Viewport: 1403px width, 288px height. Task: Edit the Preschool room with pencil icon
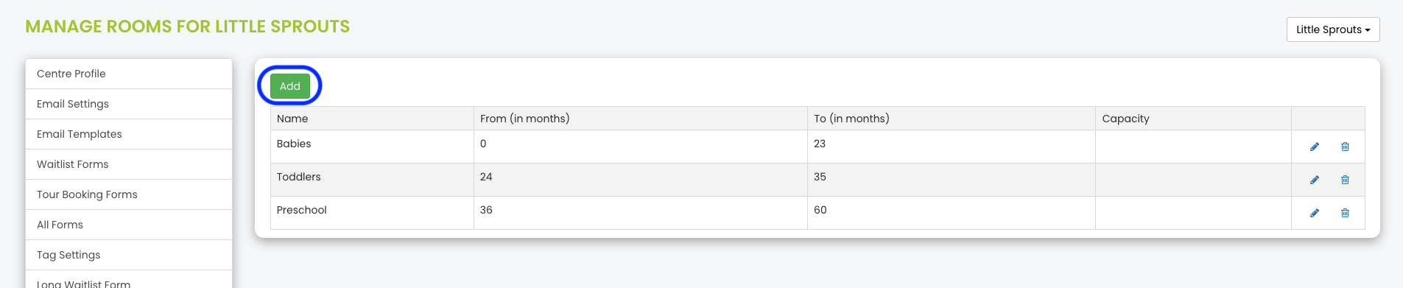click(x=1315, y=213)
